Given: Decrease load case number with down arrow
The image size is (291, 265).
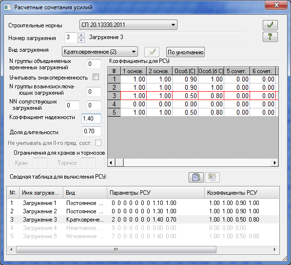Looking at the screenshot, I should 81,40.
